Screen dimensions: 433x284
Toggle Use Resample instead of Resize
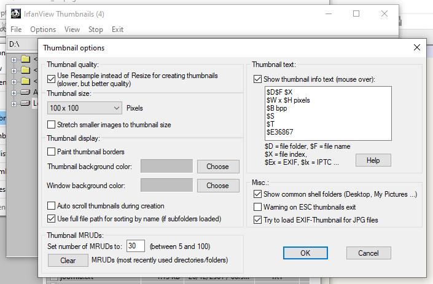pyautogui.click(x=52, y=79)
